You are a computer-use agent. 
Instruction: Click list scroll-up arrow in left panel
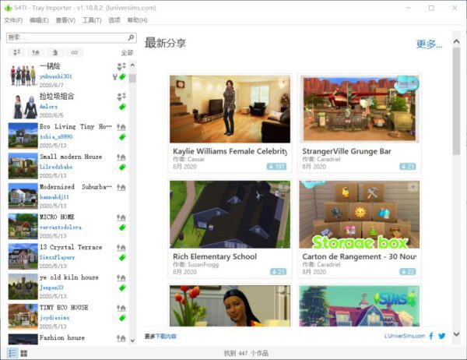(x=132, y=65)
